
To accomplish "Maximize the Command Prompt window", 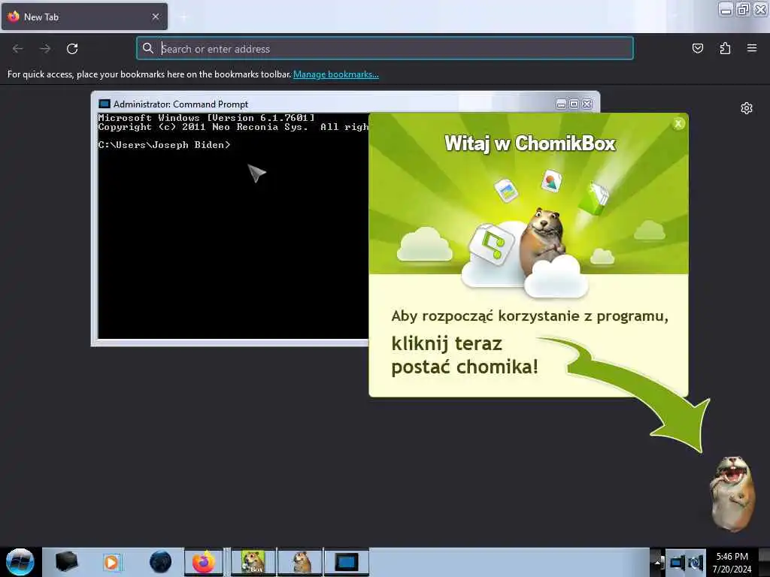I will [x=574, y=104].
